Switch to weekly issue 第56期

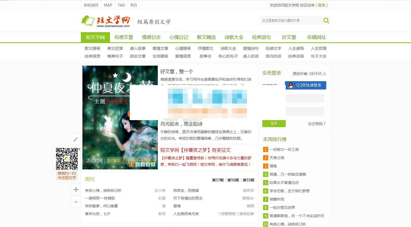point(233,180)
